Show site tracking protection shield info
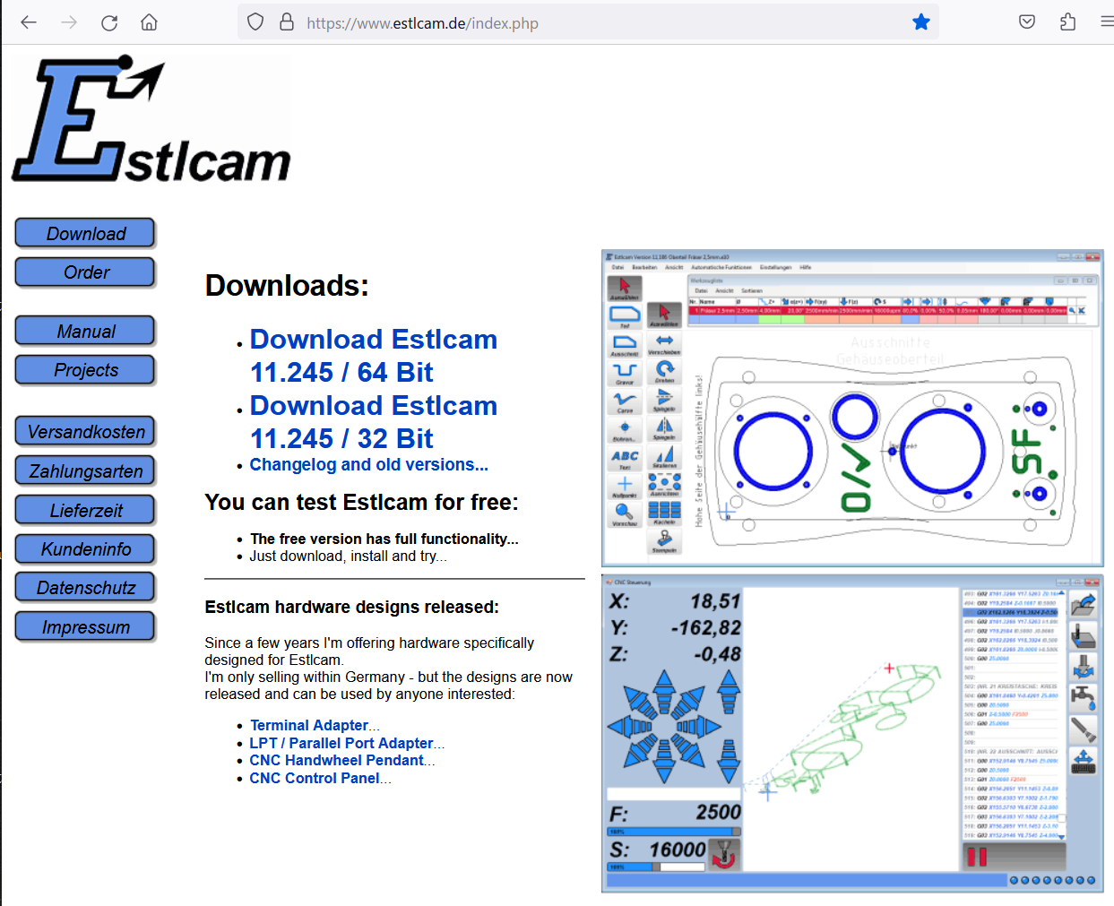1114x906 pixels. pos(255,22)
